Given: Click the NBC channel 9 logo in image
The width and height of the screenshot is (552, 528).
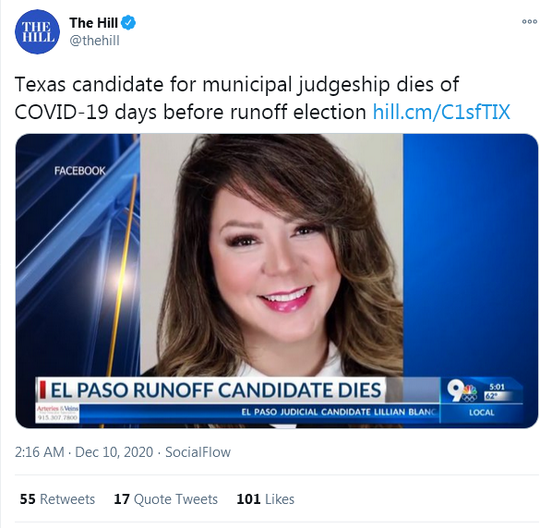Looking at the screenshot, I should point(462,390).
